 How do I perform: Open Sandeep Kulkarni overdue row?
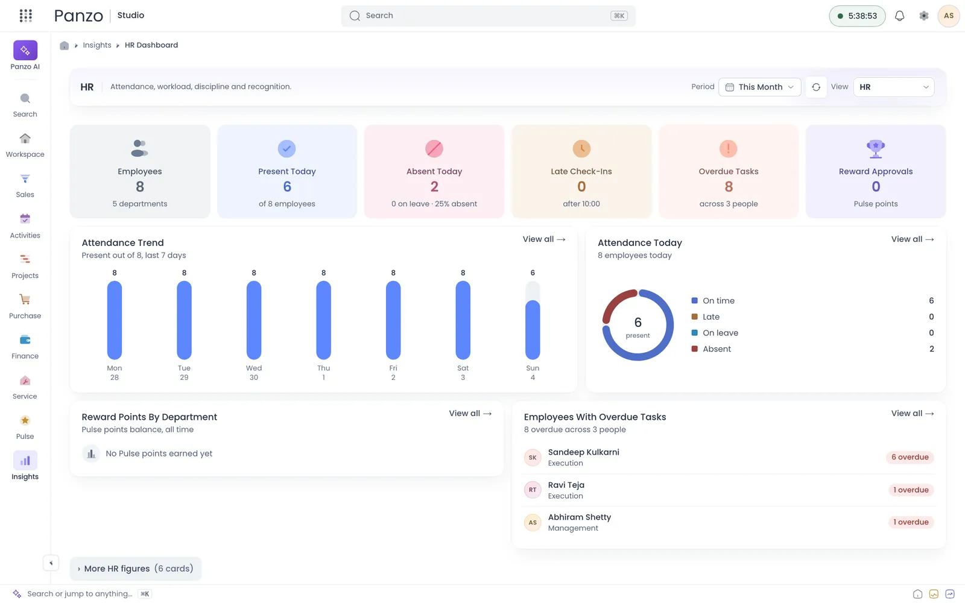coord(729,457)
